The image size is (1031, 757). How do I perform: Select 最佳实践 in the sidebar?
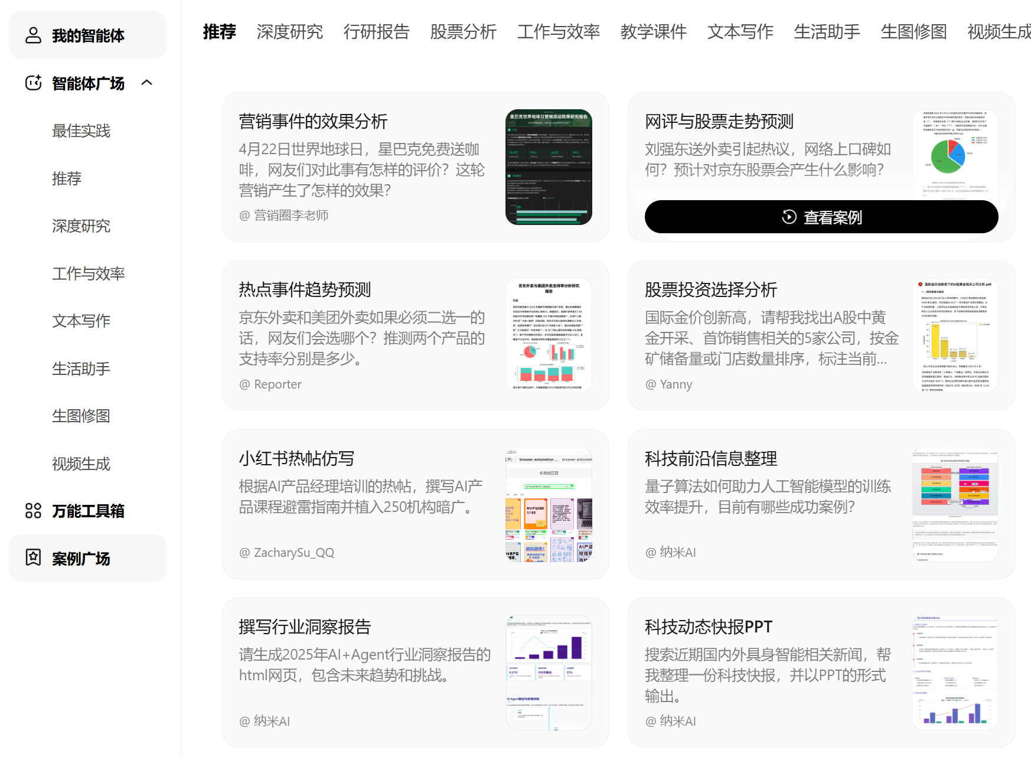click(x=81, y=130)
